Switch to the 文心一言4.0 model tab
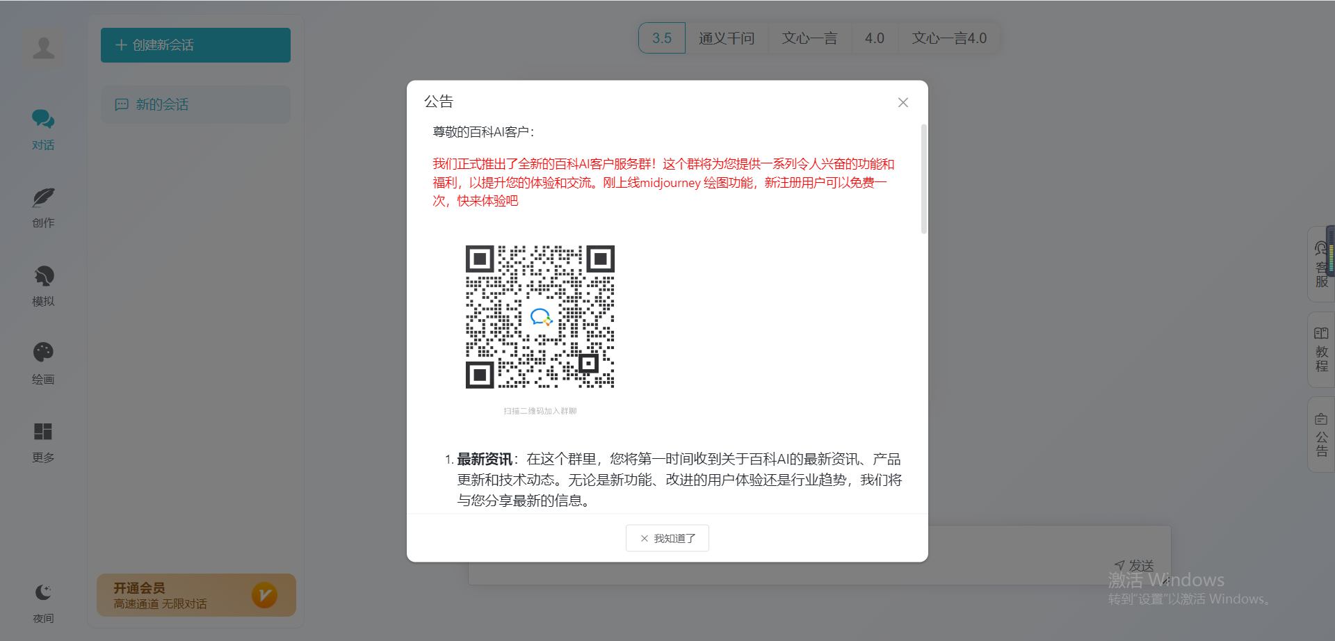The width and height of the screenshot is (1335, 641). (949, 38)
